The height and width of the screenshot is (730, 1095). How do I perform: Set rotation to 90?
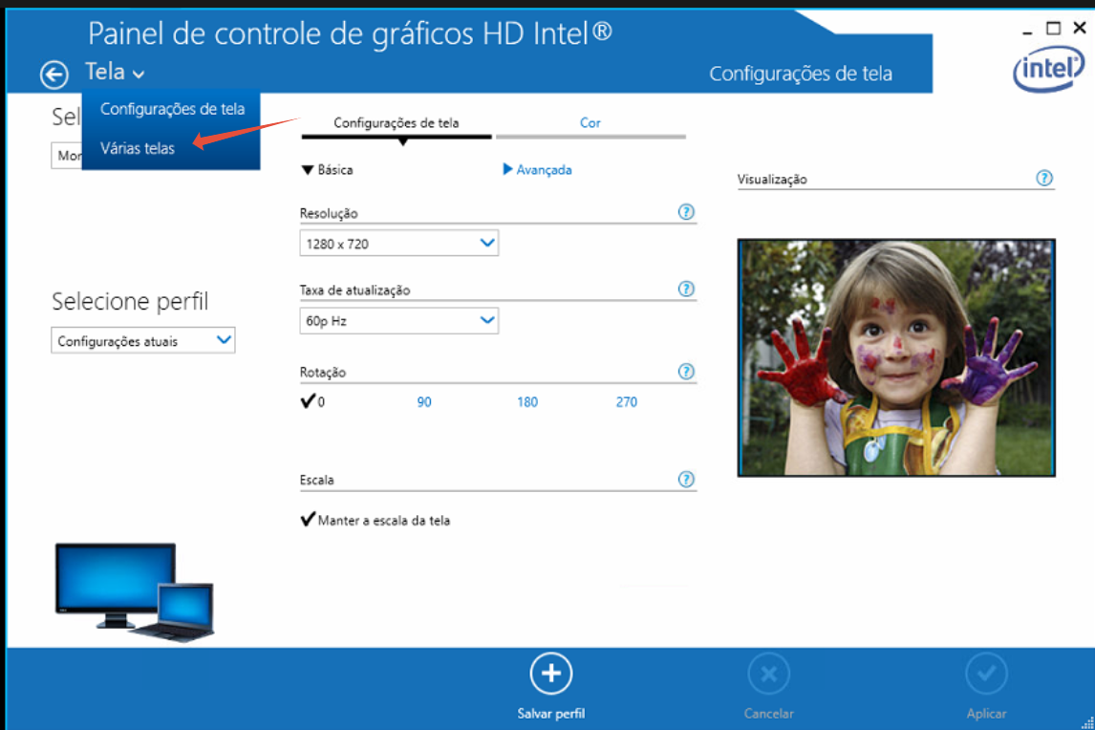(424, 402)
